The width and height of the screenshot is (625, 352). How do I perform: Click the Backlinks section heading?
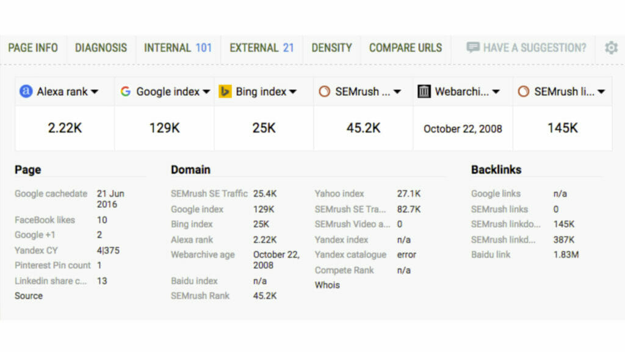pos(496,170)
